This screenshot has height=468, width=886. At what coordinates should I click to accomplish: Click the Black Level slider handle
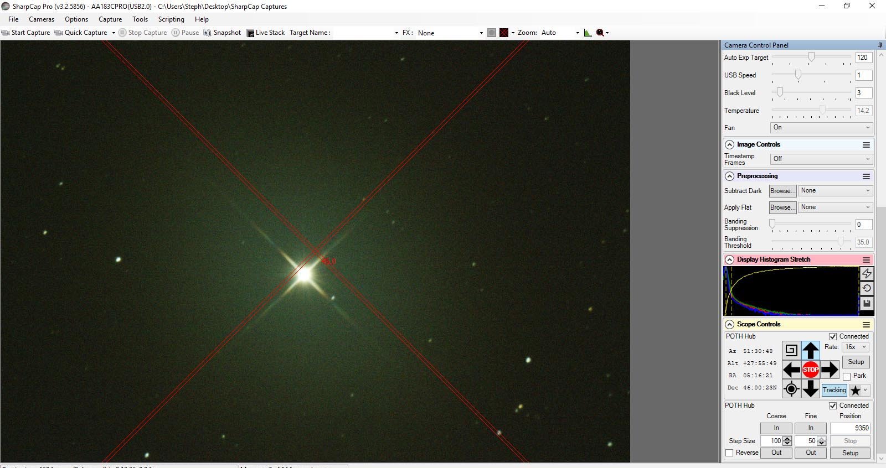(x=780, y=92)
